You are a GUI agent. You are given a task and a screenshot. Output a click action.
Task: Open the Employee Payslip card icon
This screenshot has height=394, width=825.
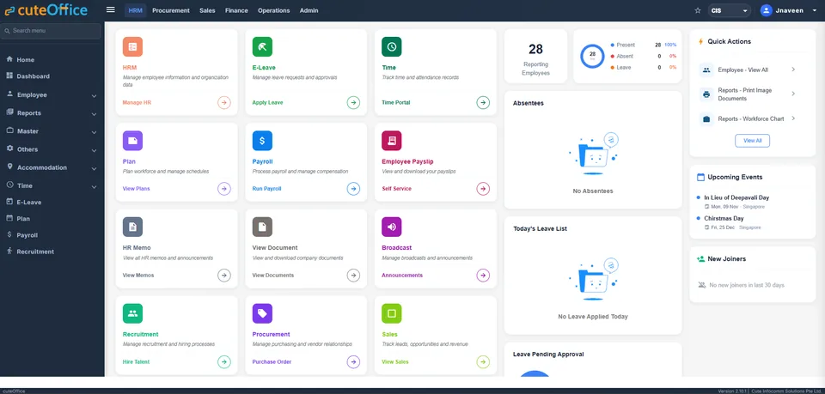click(x=392, y=141)
